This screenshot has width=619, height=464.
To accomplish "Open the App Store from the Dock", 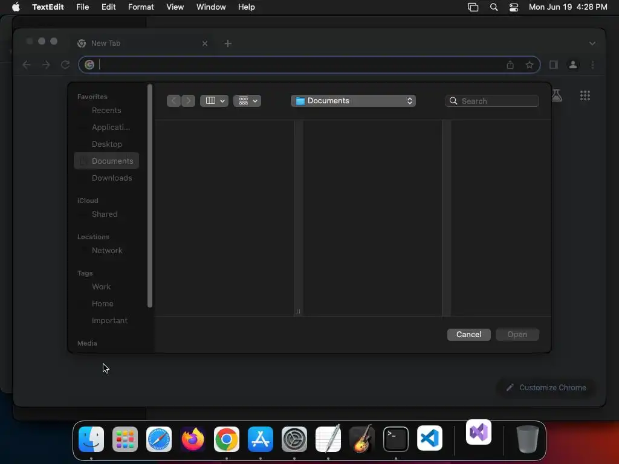I will [x=261, y=439].
